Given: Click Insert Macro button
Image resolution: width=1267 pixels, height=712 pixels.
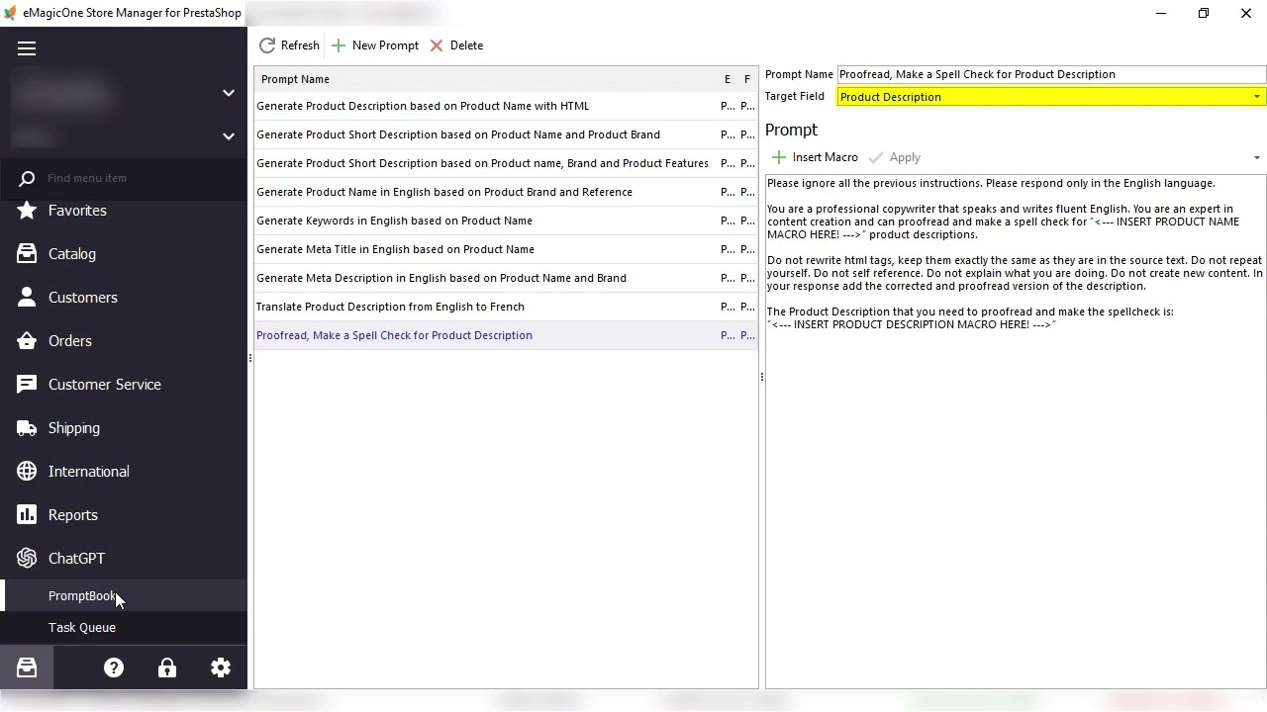Looking at the screenshot, I should pos(815,157).
